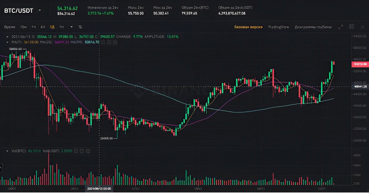Collapse the Vol(BTC) indicator row caret
Image resolution: width=369 pixels, height=193 pixels.
pyautogui.click(x=7, y=151)
